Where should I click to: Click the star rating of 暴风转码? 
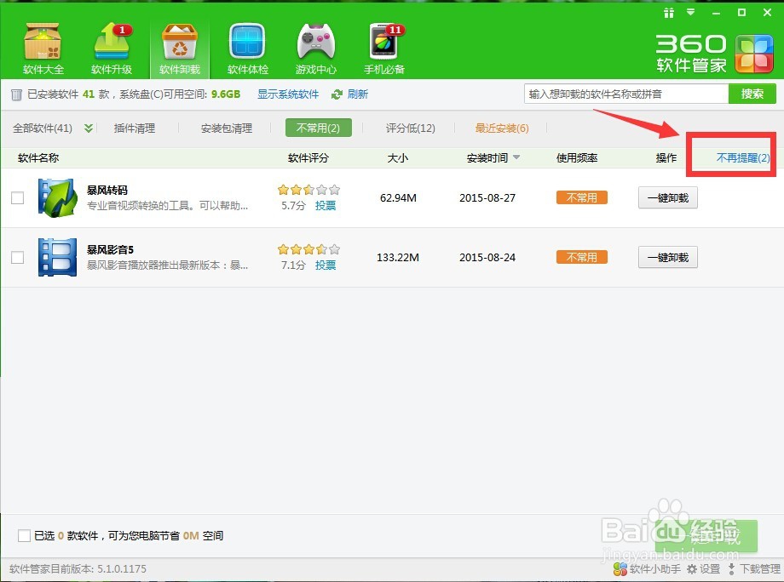click(x=308, y=190)
